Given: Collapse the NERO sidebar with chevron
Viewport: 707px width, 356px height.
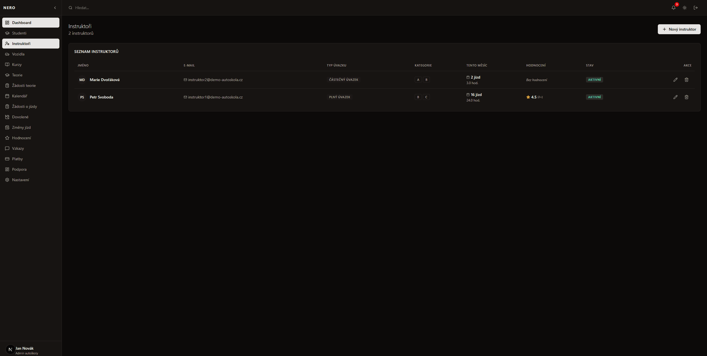Looking at the screenshot, I should pyautogui.click(x=55, y=8).
